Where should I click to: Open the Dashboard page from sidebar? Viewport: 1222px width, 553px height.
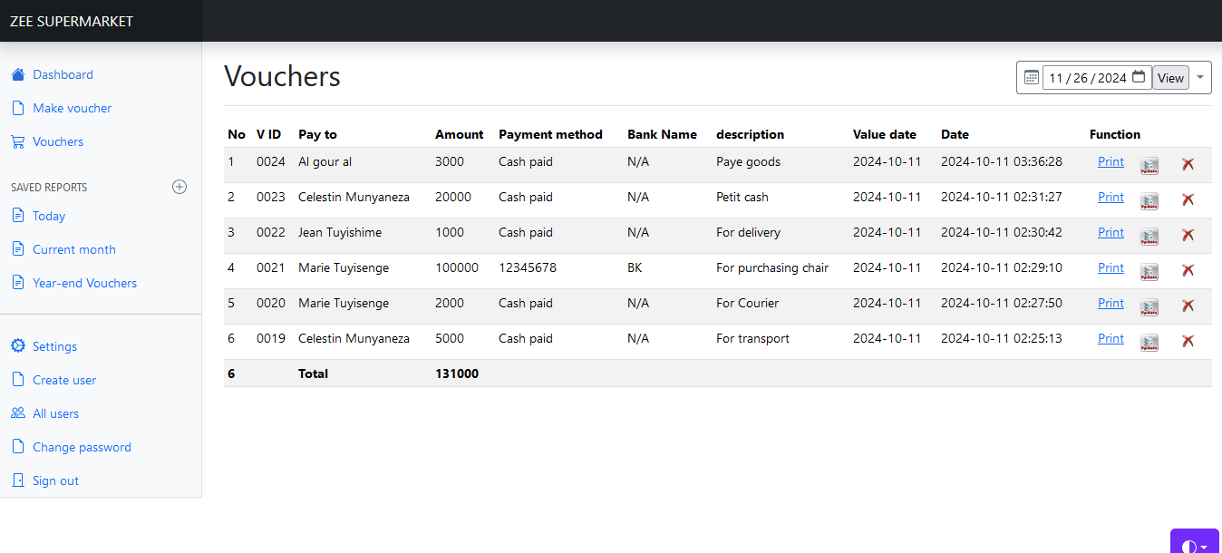click(x=63, y=74)
